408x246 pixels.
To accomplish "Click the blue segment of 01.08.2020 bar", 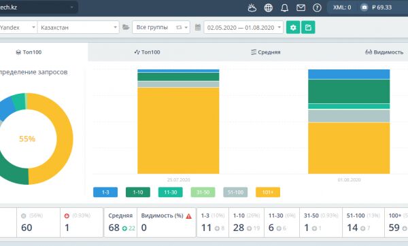I will [x=349, y=74].
